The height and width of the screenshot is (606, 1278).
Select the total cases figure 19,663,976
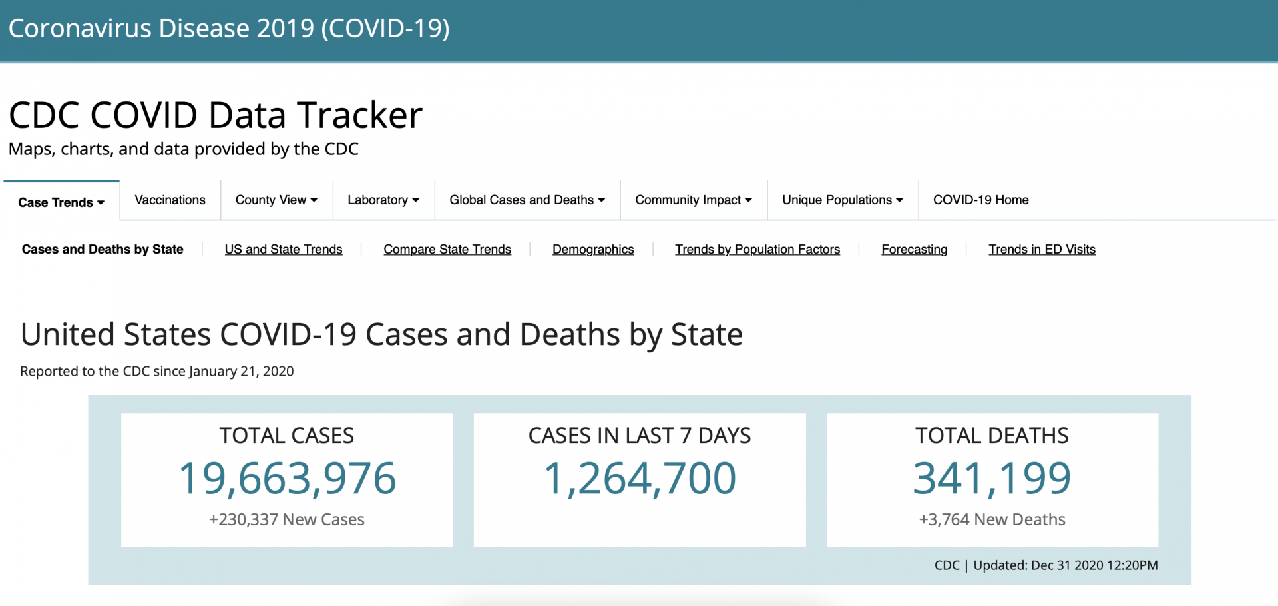click(287, 478)
